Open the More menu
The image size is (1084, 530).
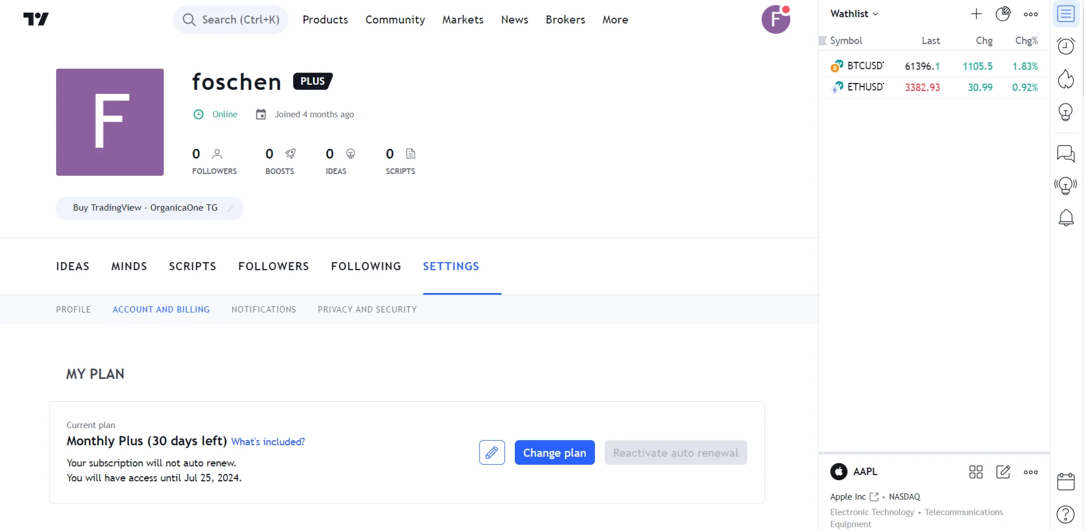[615, 19]
